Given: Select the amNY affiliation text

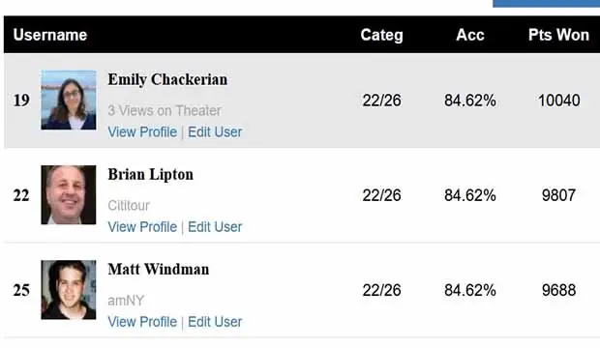Looking at the screenshot, I should pos(126,301).
